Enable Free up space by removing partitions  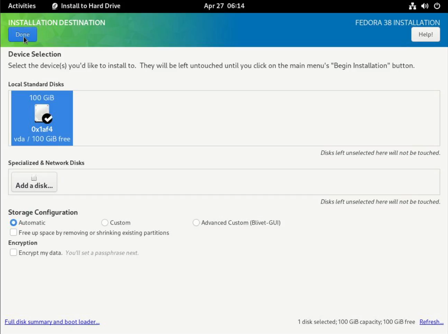[13, 233]
